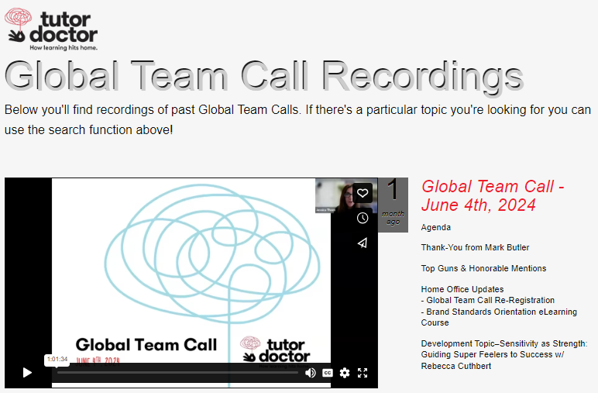Select the Agenda text
Viewport: 598px width, 393px height.
[435, 227]
